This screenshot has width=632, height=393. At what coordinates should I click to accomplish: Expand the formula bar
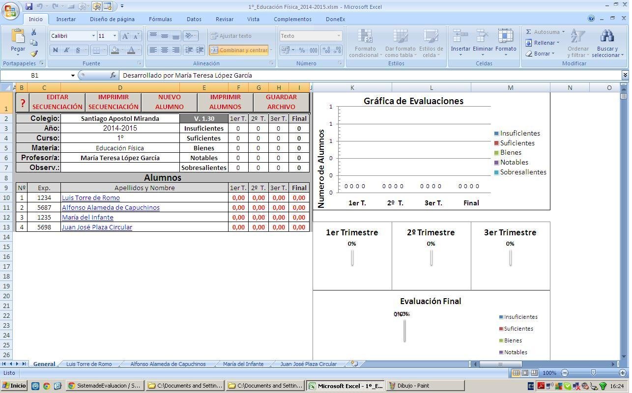pyautogui.click(x=625, y=75)
